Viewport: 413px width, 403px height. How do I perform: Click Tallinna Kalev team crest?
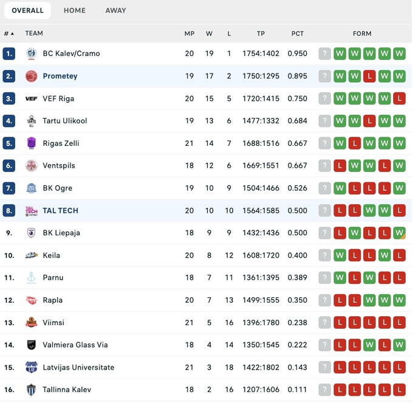coord(31,390)
